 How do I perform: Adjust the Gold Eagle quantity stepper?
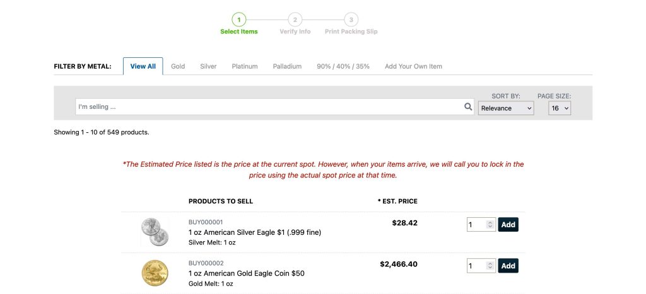pos(490,266)
